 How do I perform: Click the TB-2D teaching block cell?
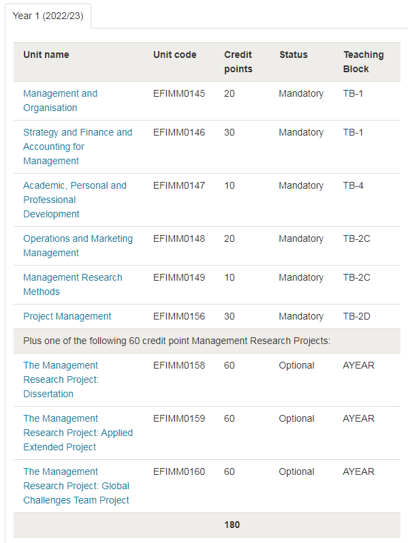point(356,317)
